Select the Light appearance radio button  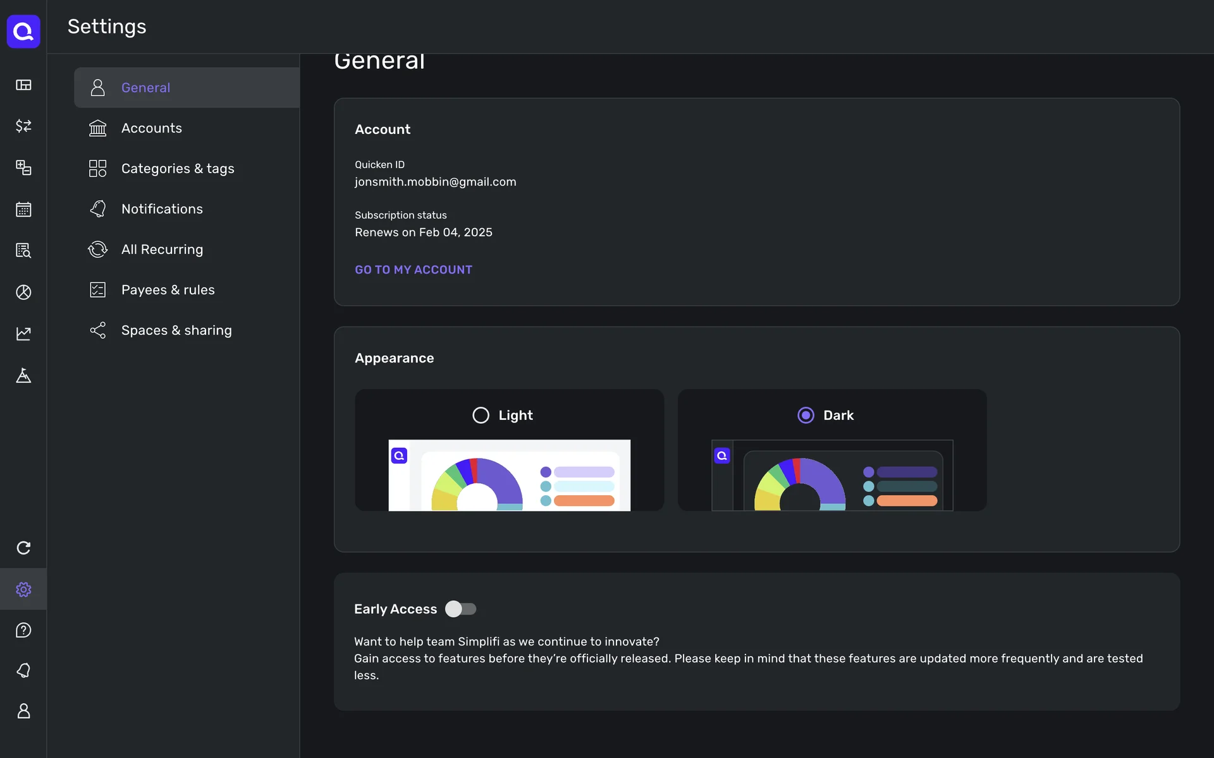(481, 415)
